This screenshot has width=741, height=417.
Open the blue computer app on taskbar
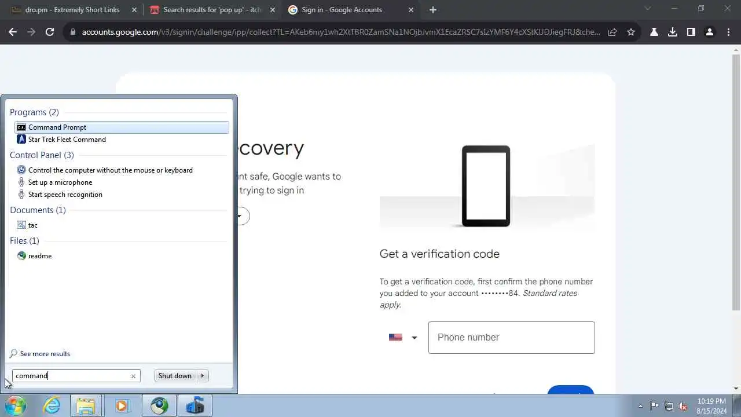[195, 405]
